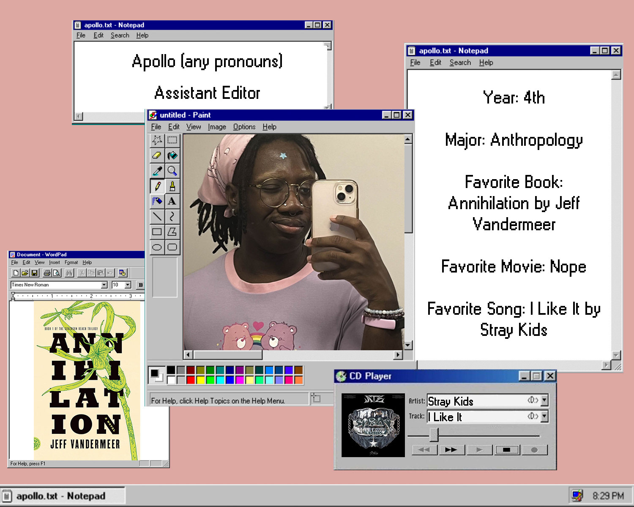Open the File menu in Paint
The width and height of the screenshot is (634, 507).
click(156, 127)
